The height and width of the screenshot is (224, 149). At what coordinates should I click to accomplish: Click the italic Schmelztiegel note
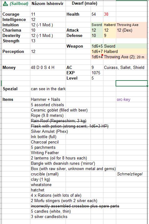click(x=130, y=174)
